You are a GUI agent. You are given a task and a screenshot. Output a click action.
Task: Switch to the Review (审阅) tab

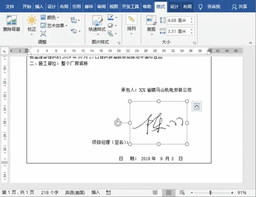101,7
